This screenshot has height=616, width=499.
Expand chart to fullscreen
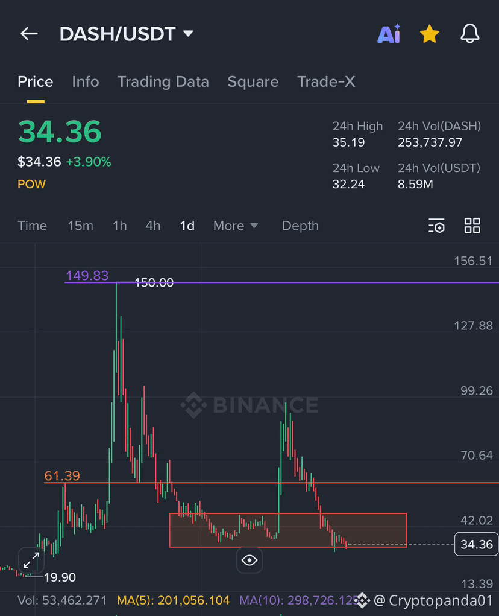click(31, 560)
